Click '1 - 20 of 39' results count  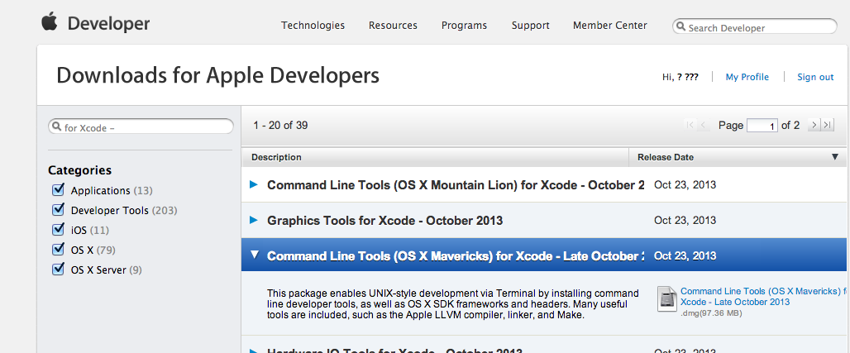(280, 126)
